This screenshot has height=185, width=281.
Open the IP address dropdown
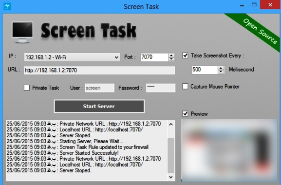tap(72, 57)
